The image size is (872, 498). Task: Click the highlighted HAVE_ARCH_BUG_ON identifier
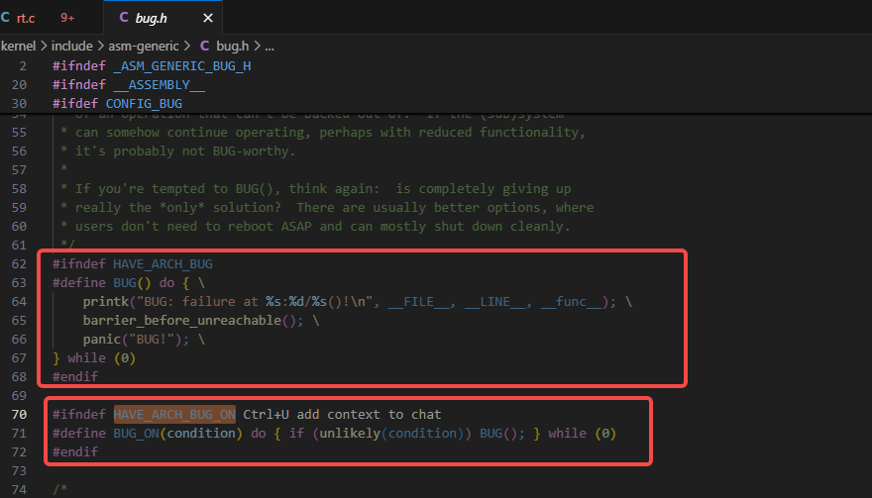tap(174, 415)
